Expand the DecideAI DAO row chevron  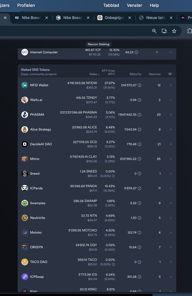[171, 144]
